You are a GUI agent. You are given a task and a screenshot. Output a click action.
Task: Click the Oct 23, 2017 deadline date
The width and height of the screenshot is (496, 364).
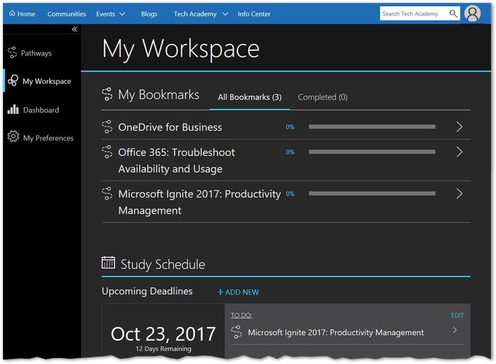(x=163, y=334)
